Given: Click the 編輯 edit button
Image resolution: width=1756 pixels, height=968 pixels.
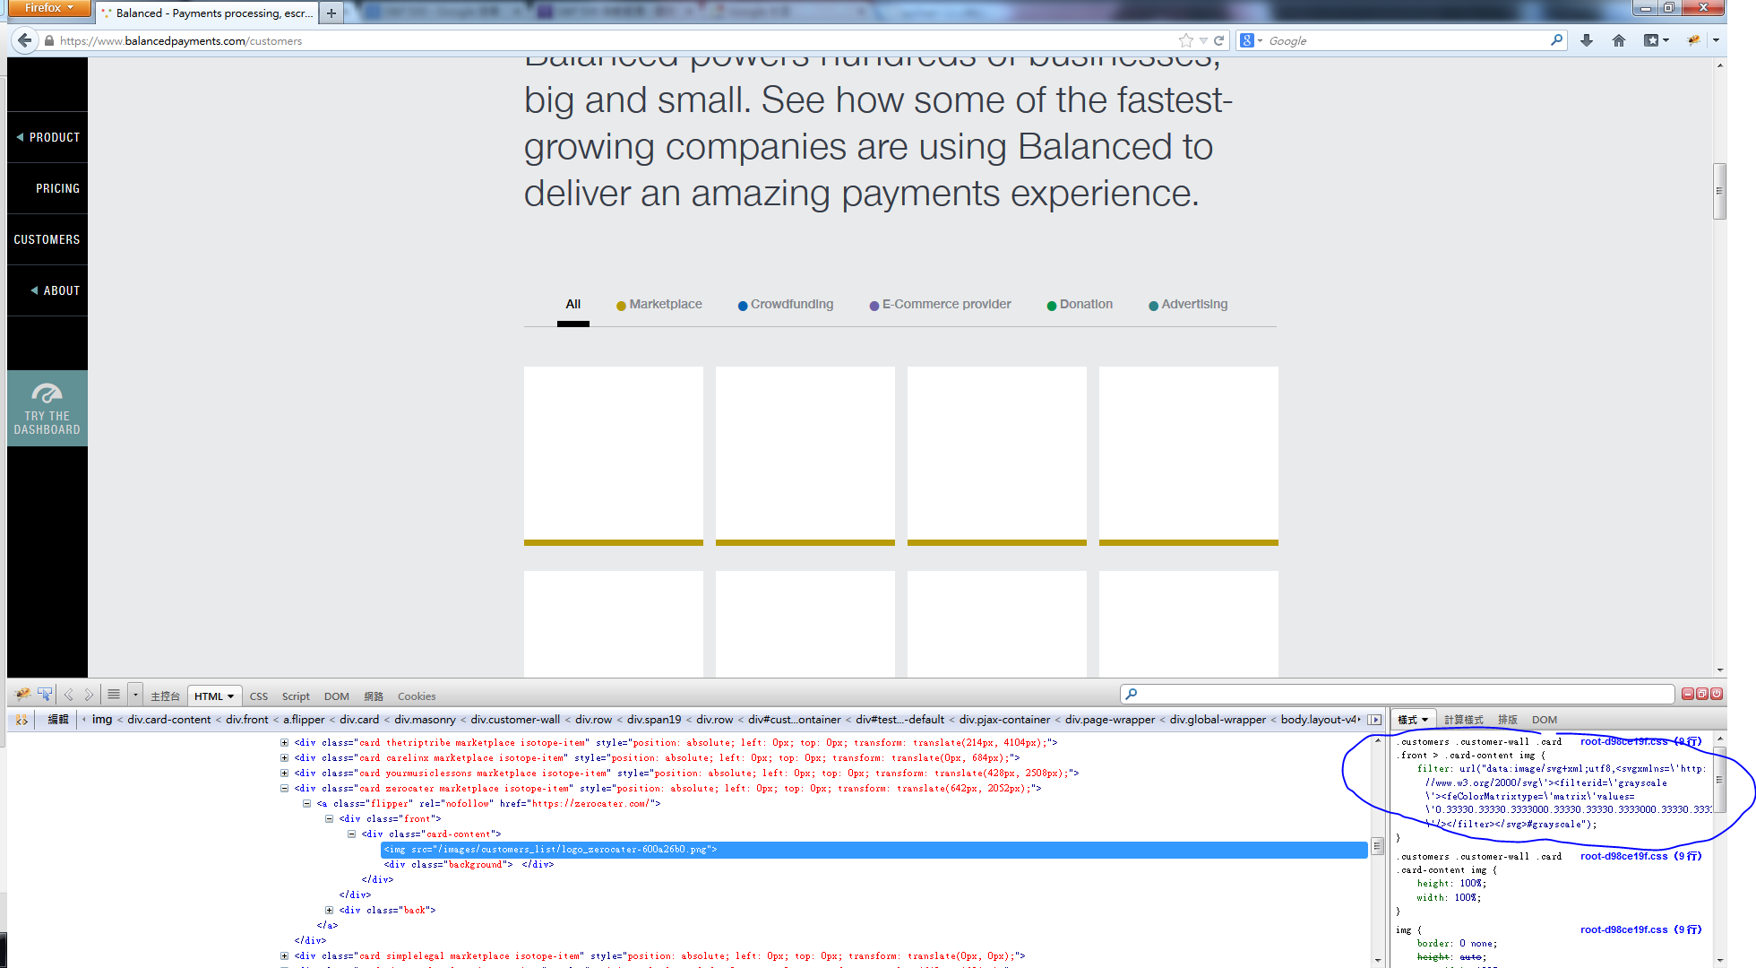Looking at the screenshot, I should (x=58, y=720).
